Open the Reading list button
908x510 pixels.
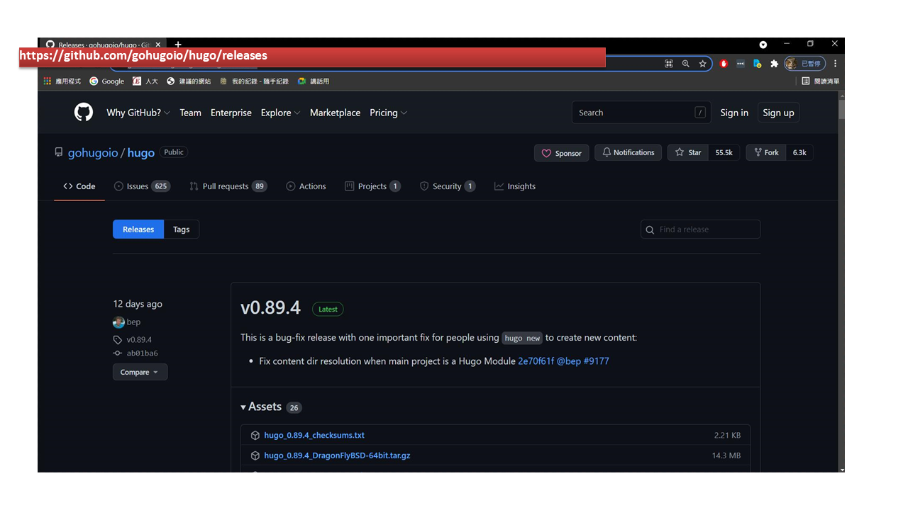click(x=821, y=81)
